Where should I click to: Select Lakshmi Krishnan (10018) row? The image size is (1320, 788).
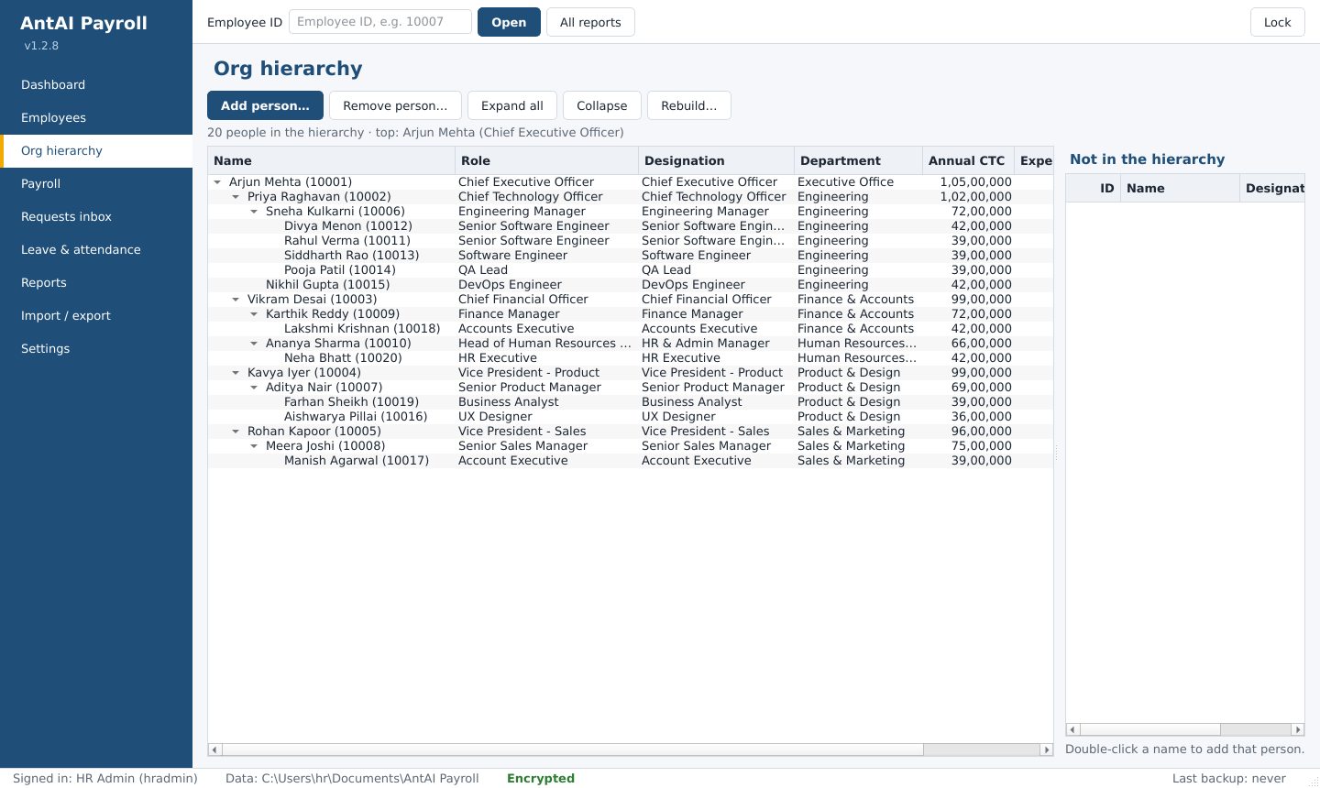point(631,329)
